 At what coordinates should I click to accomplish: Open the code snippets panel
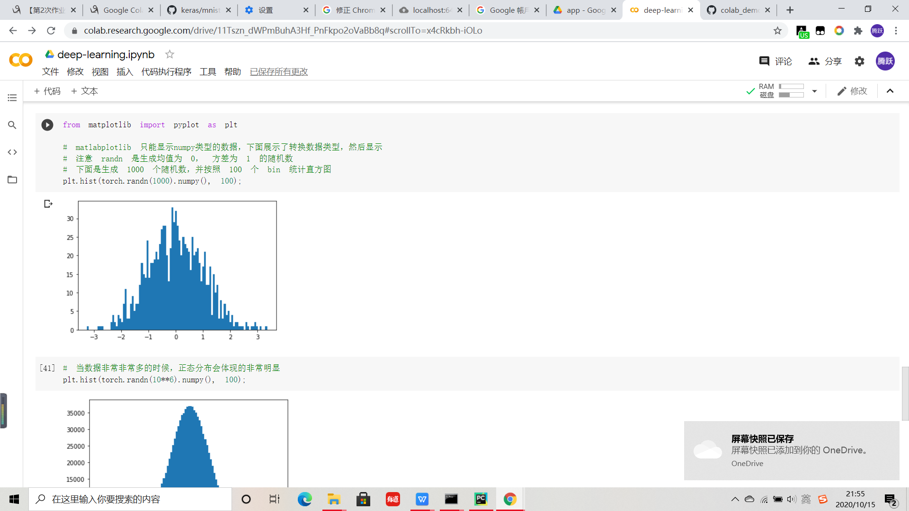coord(12,152)
